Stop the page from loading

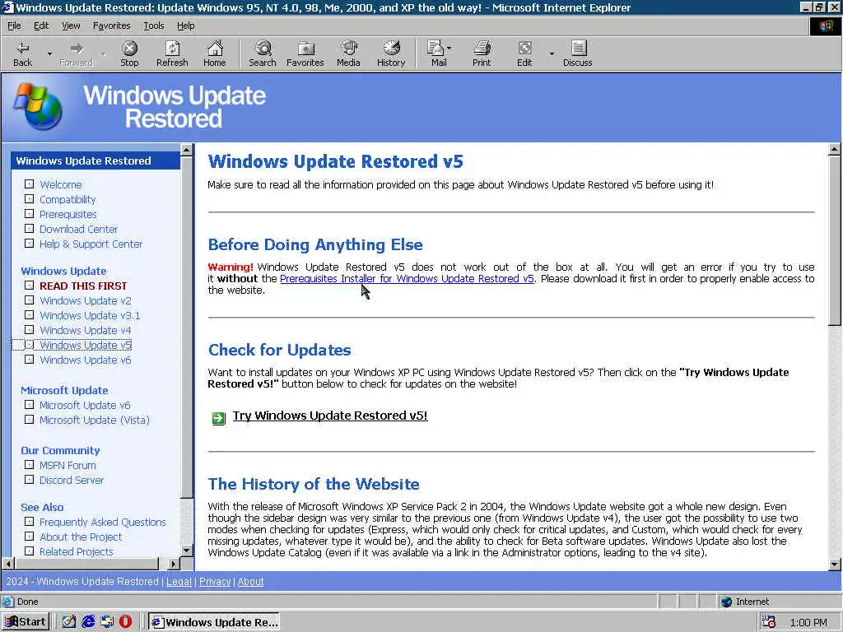tap(129, 53)
